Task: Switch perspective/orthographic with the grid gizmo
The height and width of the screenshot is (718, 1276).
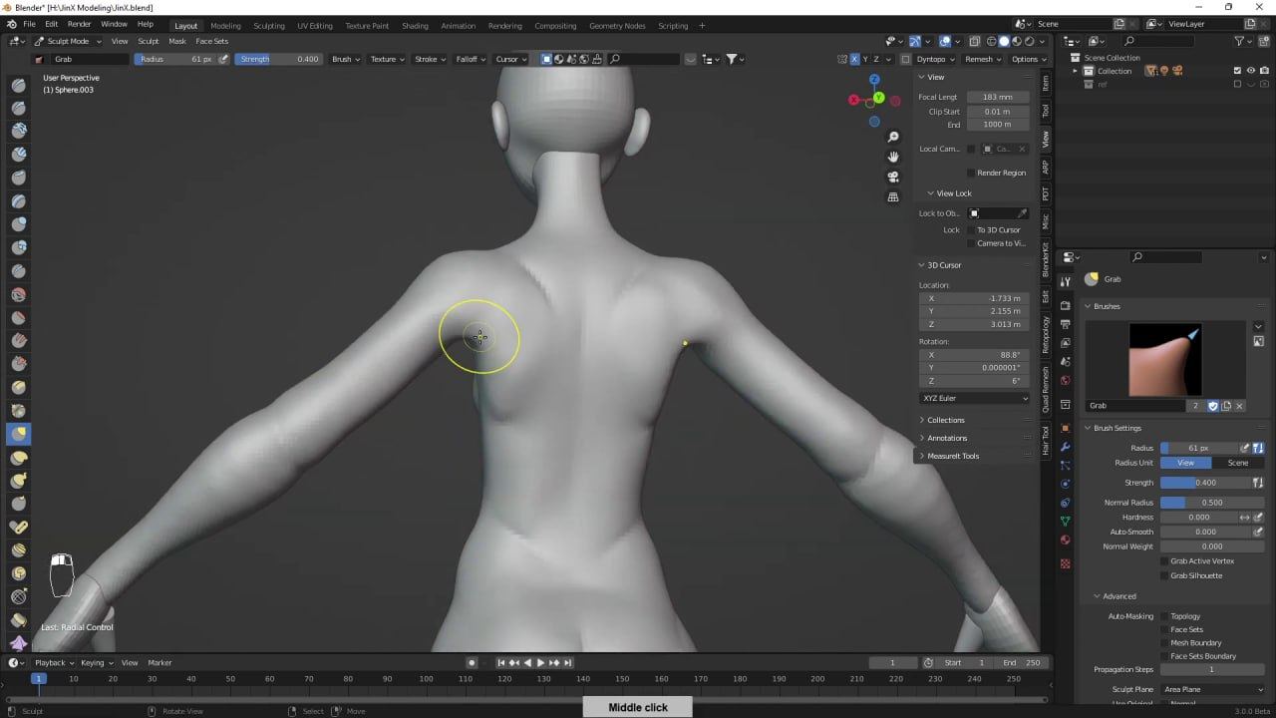Action: 893,197
